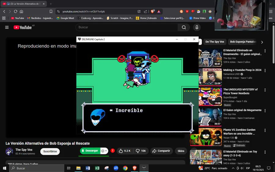Click the Skins button
Image resolution: width=275 pixels, height=172 pixels.
(181, 151)
